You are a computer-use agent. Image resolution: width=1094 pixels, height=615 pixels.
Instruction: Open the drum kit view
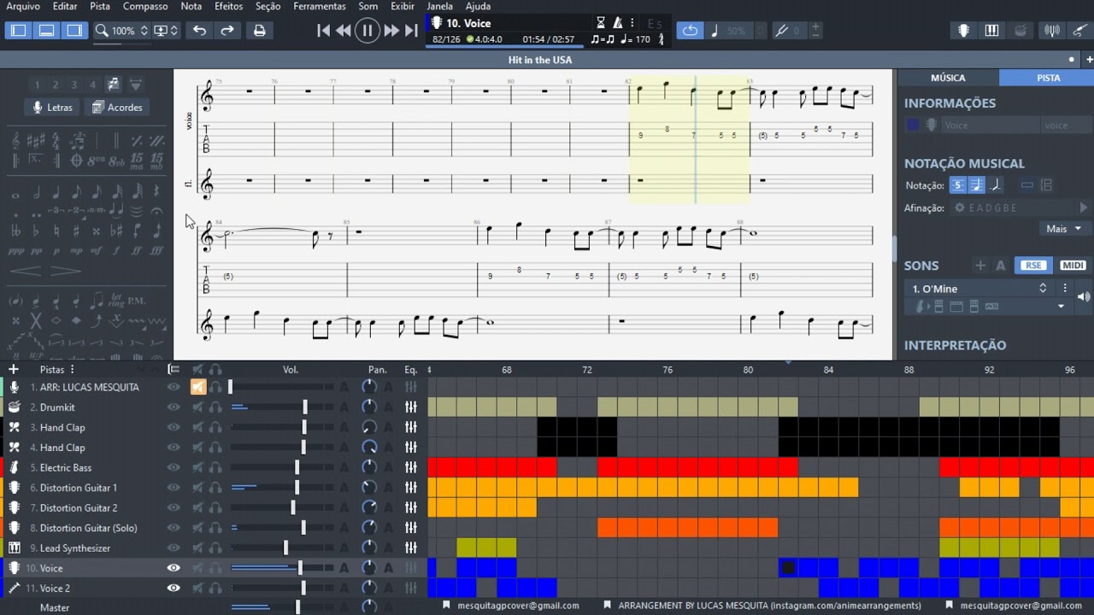(1020, 31)
